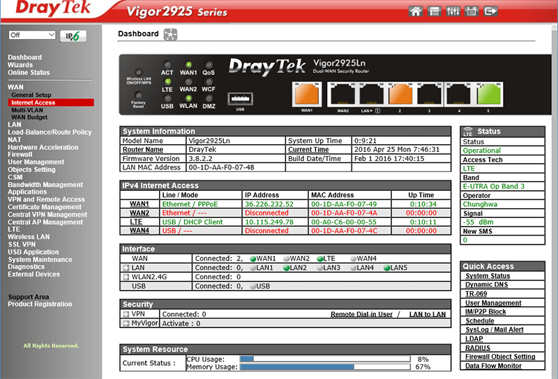Open IM/P2P Block in Quick Access
The height and width of the screenshot is (379, 558).
(x=485, y=311)
